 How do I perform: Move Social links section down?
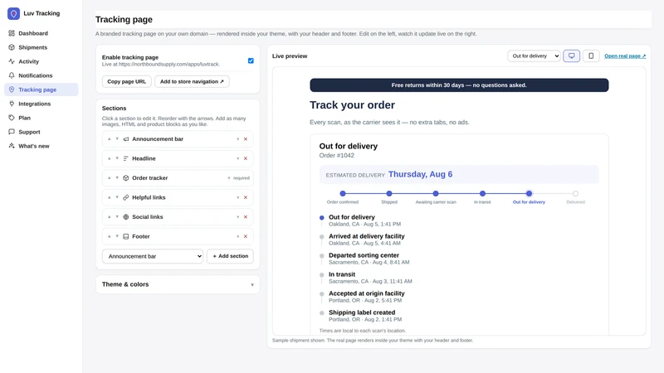click(x=117, y=217)
